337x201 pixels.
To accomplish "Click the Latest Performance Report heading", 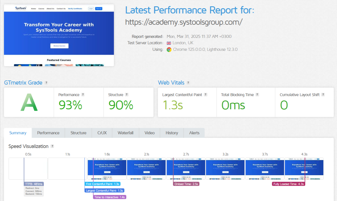I will tap(190, 10).
